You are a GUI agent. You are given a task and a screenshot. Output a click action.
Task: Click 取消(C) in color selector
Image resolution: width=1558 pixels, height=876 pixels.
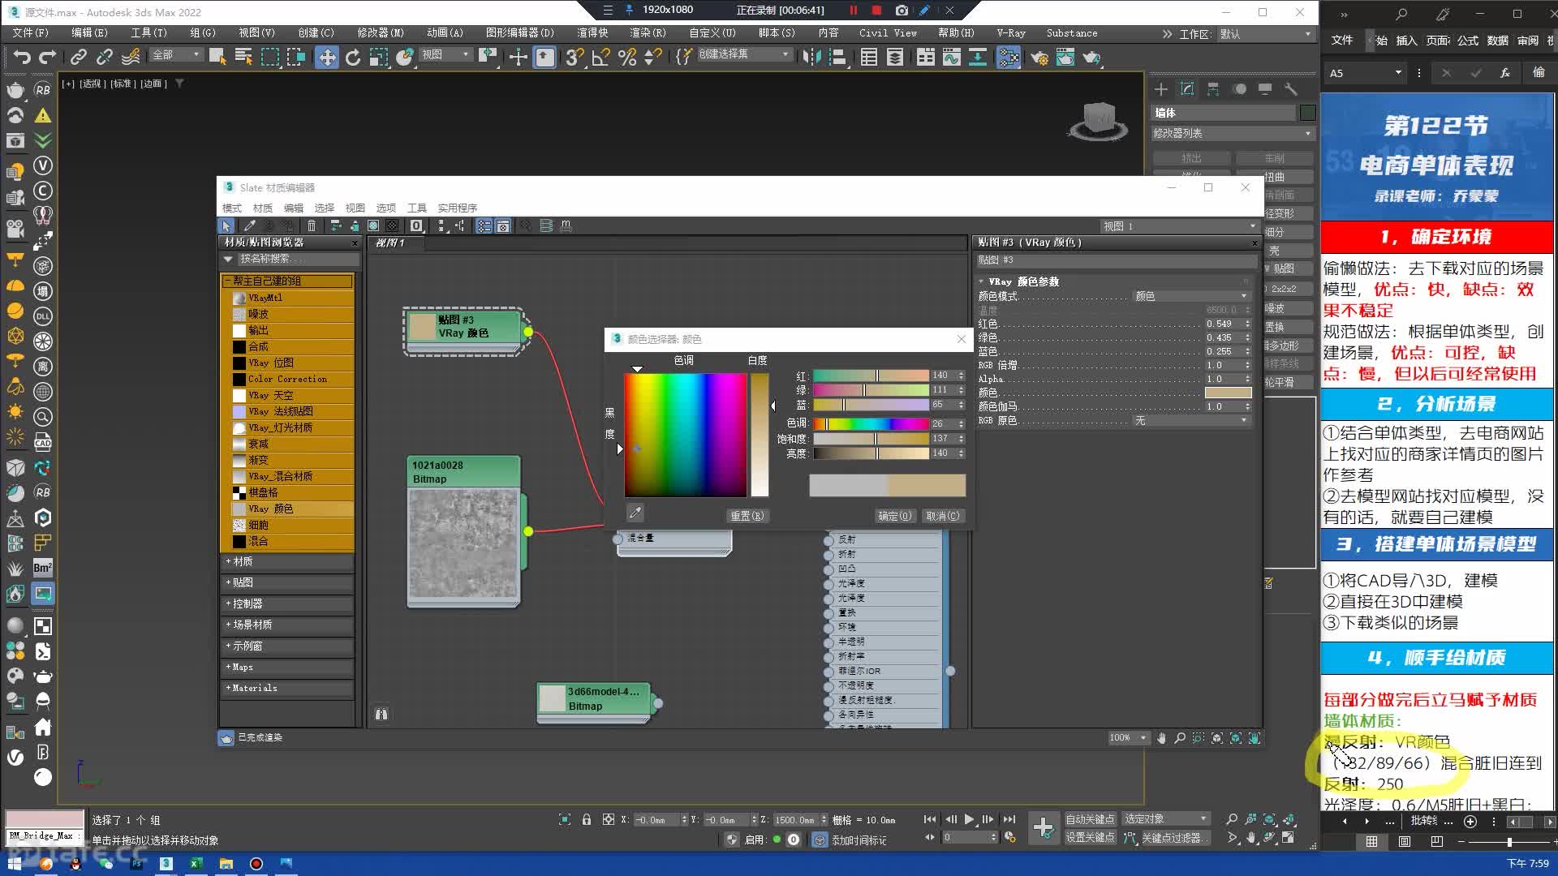coord(943,516)
